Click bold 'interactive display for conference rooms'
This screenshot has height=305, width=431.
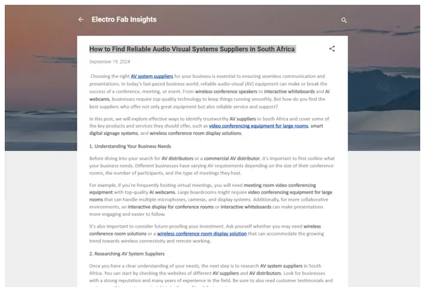point(171,207)
